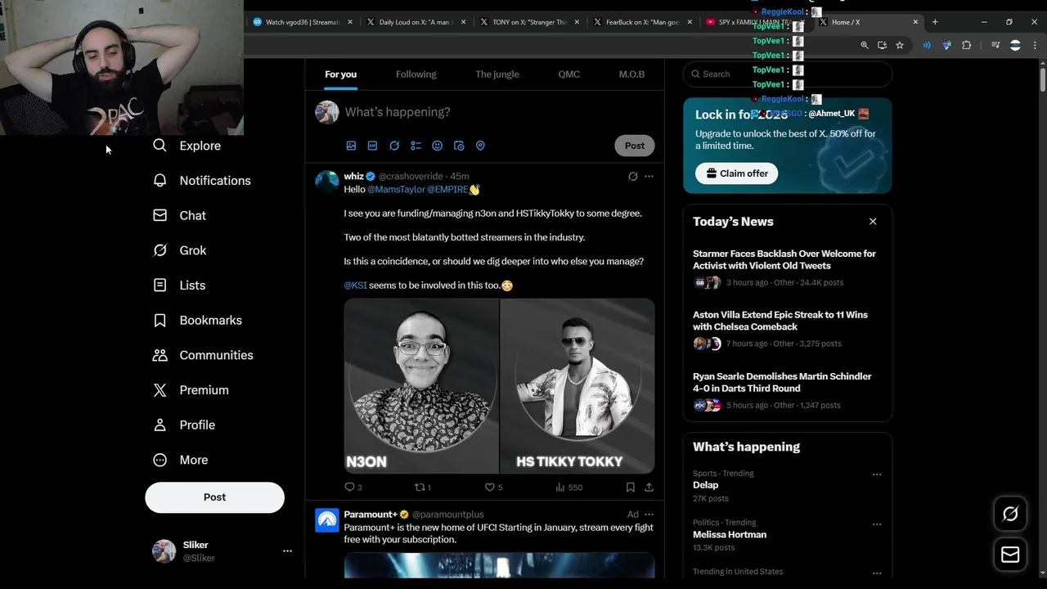View analytics of whiz's post
This screenshot has width=1047, height=589.
[568, 487]
